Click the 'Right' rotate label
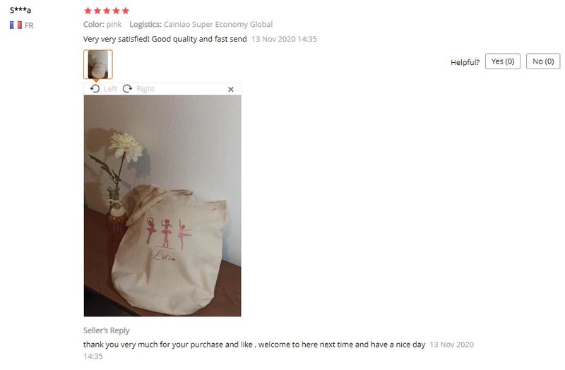The width and height of the screenshot is (565, 370). [145, 89]
